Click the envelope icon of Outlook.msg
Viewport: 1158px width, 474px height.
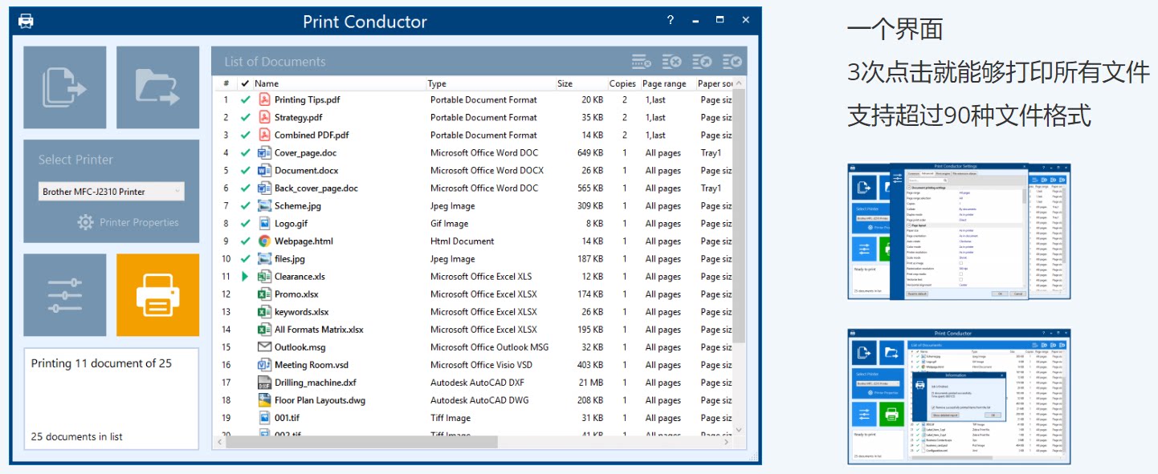[264, 346]
